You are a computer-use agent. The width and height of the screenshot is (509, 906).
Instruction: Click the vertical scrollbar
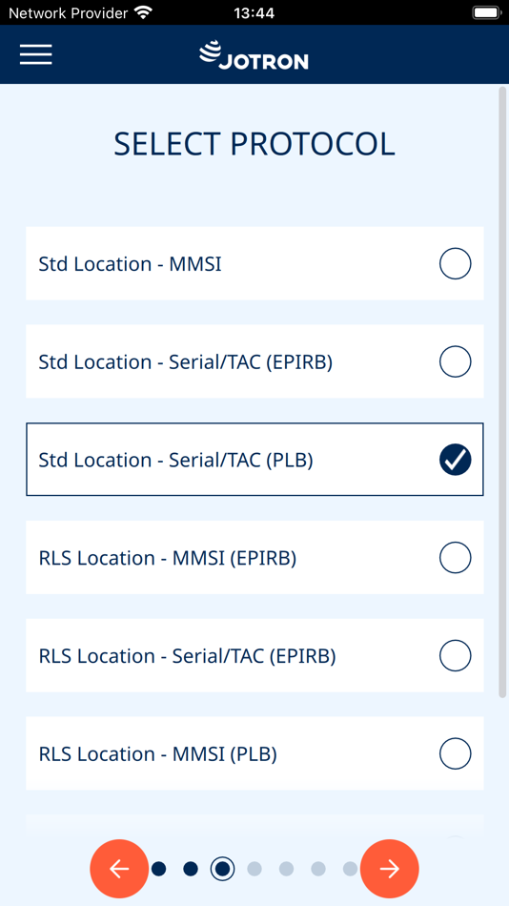[x=501, y=393]
